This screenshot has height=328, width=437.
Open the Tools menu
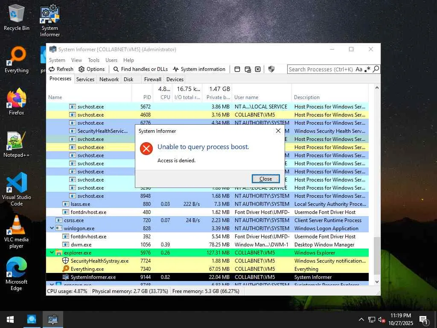(x=93, y=60)
